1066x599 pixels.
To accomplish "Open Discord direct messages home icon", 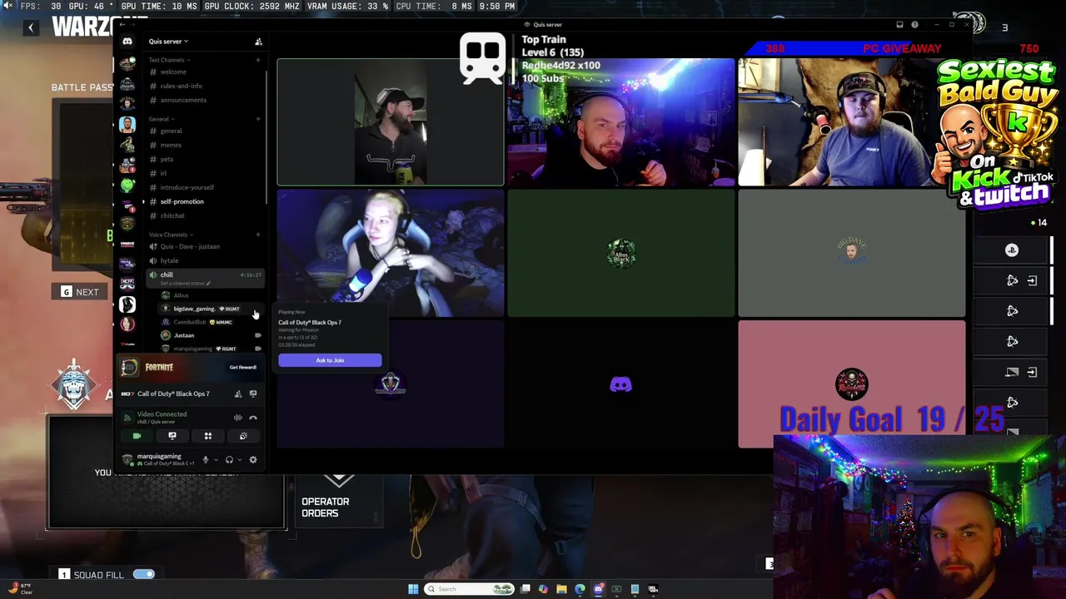I will click(127, 42).
